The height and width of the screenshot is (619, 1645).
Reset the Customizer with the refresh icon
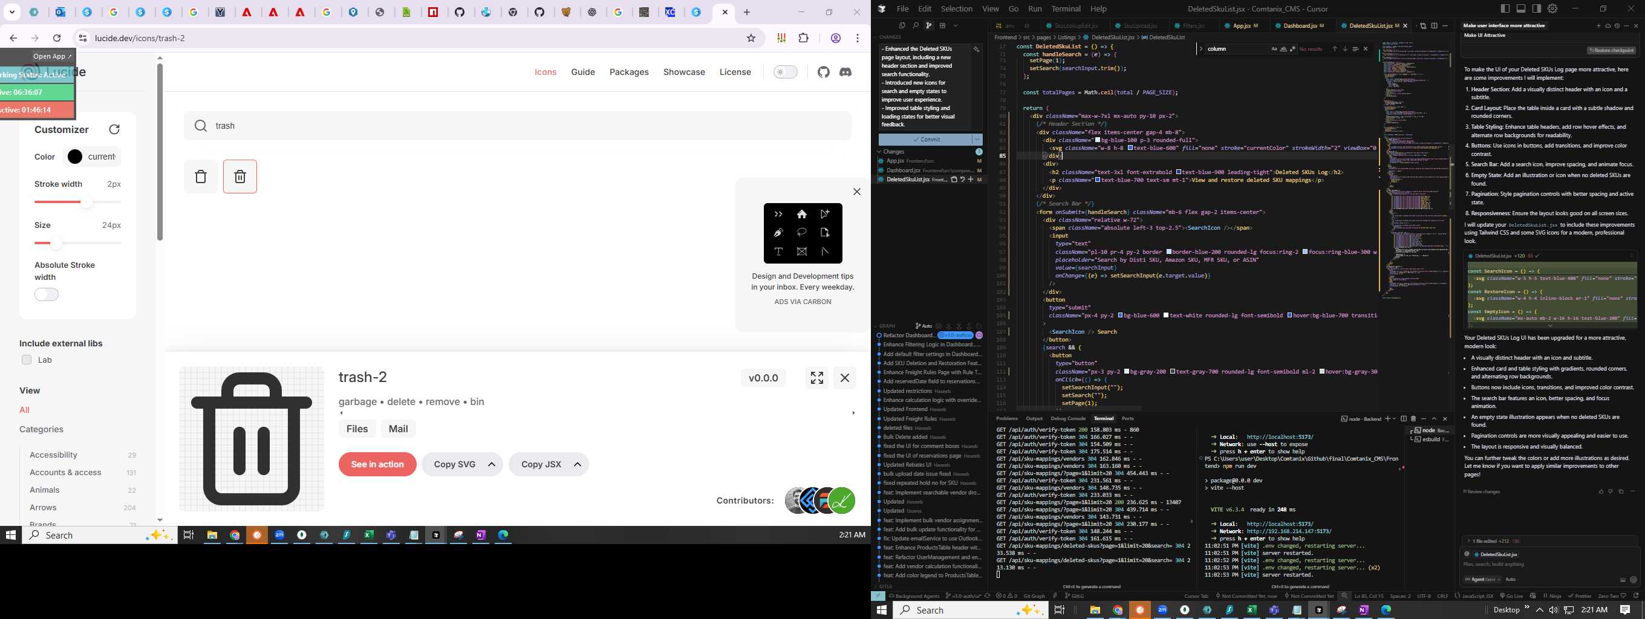pos(114,129)
